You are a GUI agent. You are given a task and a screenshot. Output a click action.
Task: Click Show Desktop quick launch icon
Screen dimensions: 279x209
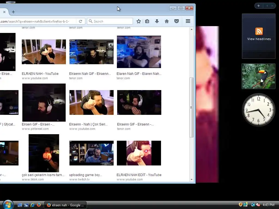coord(20,205)
